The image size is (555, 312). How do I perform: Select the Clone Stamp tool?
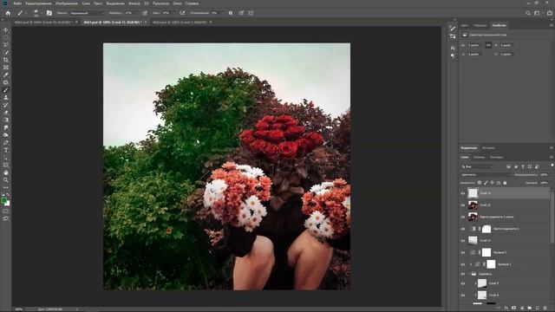pyautogui.click(x=6, y=97)
